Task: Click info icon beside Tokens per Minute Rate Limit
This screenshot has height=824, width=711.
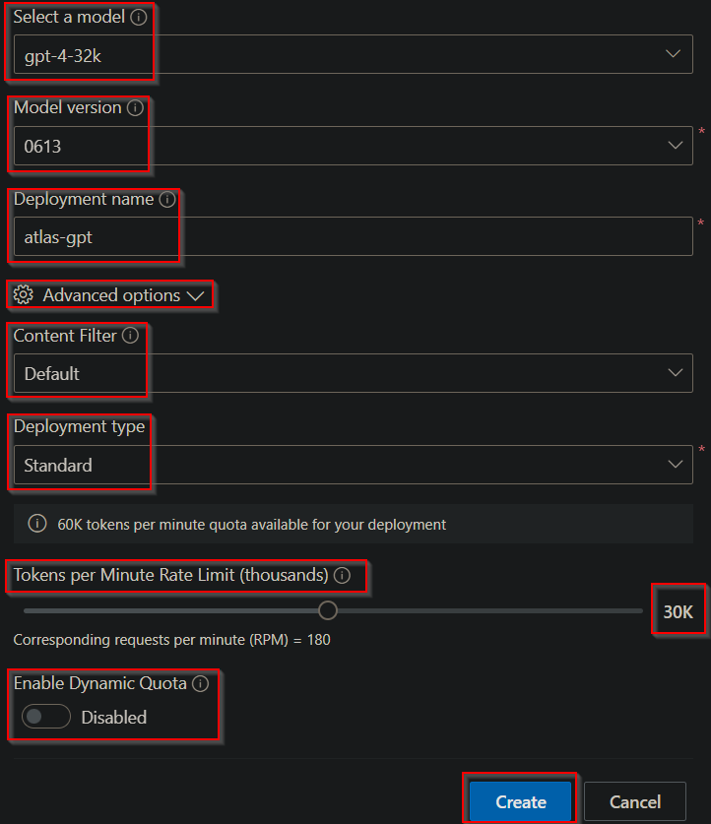Action: coord(342,575)
